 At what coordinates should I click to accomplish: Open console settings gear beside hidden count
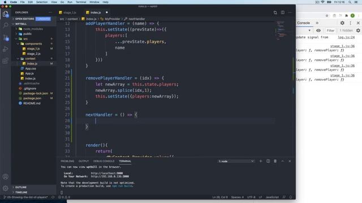(x=358, y=30)
